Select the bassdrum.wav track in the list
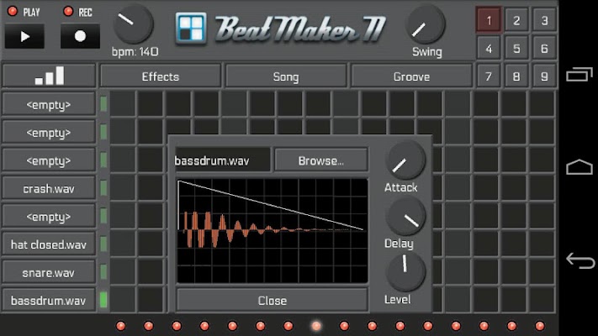 coord(49,300)
